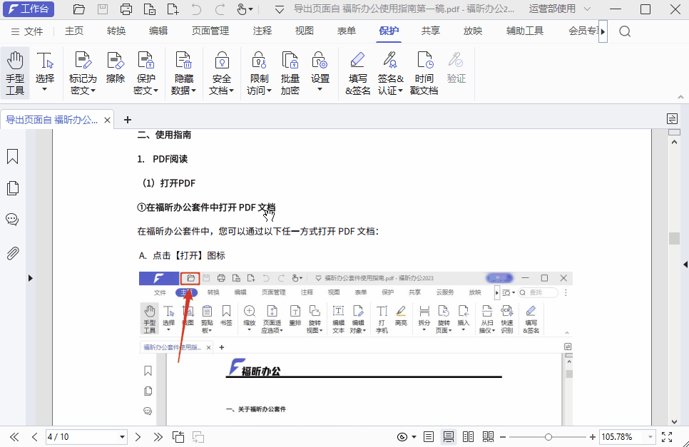Open the bookmarks panel in left sidebar
The height and width of the screenshot is (447, 689).
point(12,156)
